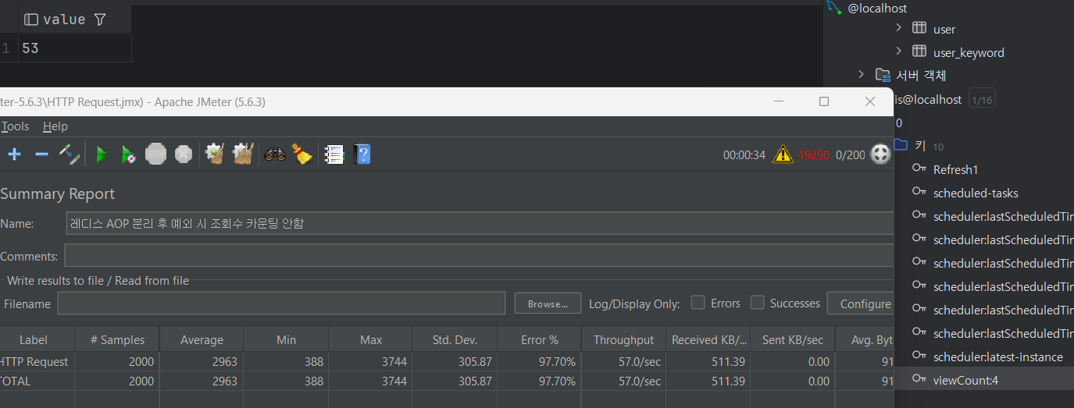1074x408 pixels.
Task: Click the Toggle wand icon in JMeter toolbar
Action: (70, 154)
